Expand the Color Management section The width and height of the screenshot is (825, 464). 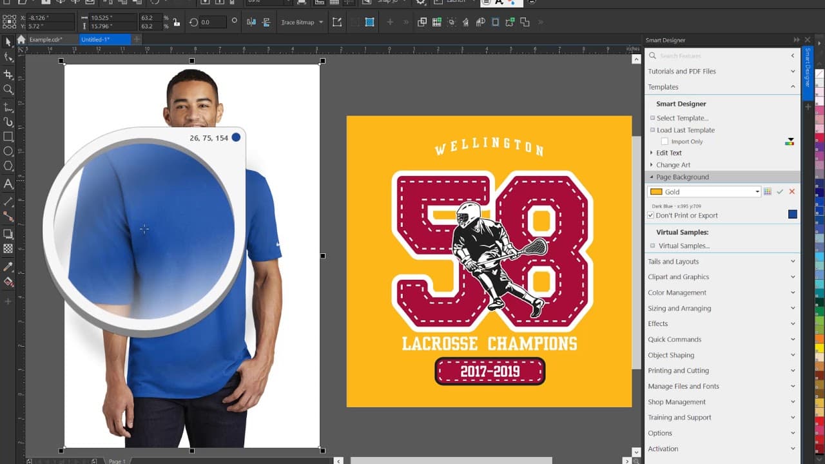point(722,293)
